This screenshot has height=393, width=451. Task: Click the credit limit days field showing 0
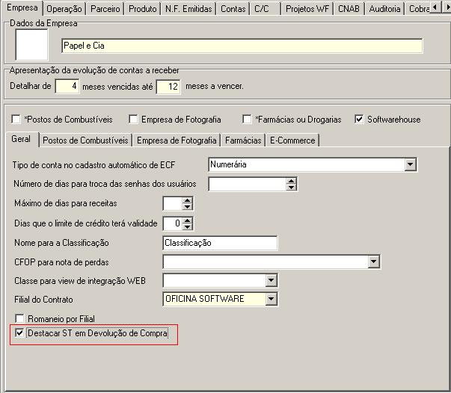173,223
